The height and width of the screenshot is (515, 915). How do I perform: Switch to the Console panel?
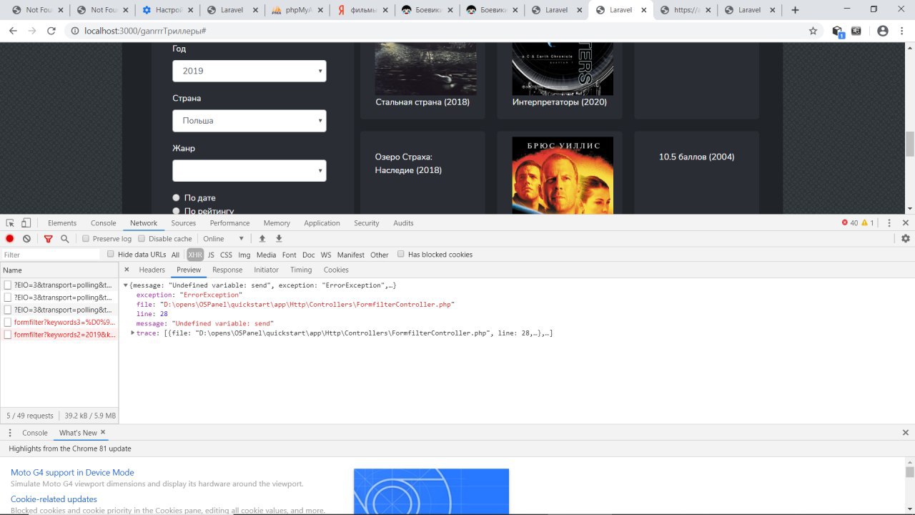pyautogui.click(x=103, y=223)
